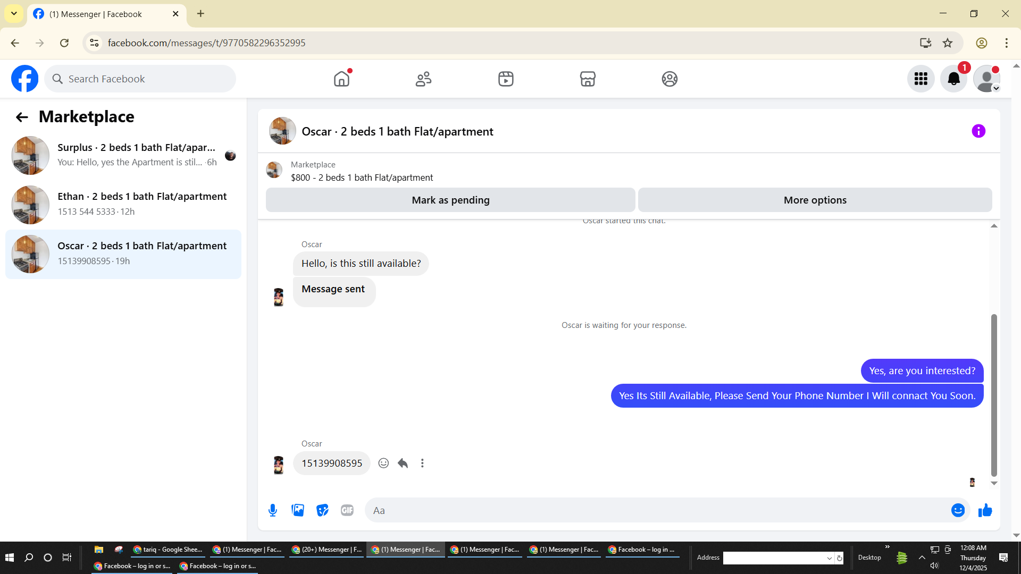Open Friends tab in top navigation
This screenshot has width=1021, height=574.
tap(423, 79)
